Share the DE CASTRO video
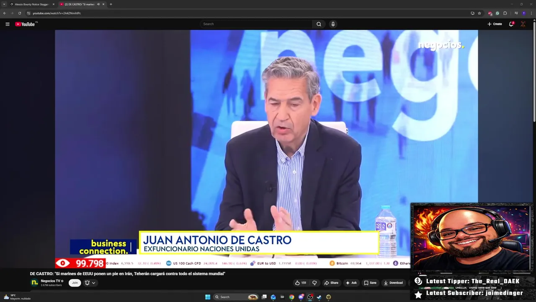Screen dimensions: 536x302 point(331,283)
